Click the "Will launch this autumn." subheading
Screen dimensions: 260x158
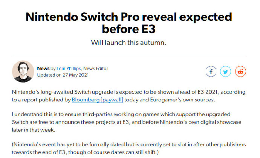[x=128, y=43]
